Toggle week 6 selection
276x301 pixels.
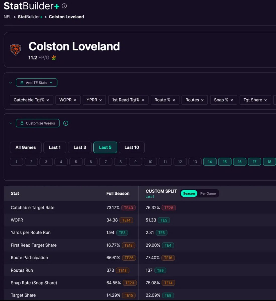point(91,162)
